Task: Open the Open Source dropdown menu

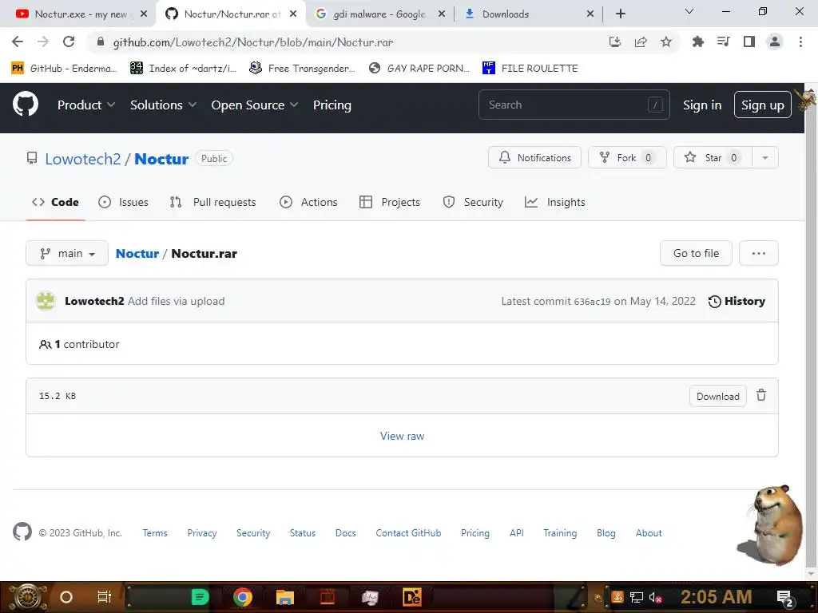Action: click(255, 105)
